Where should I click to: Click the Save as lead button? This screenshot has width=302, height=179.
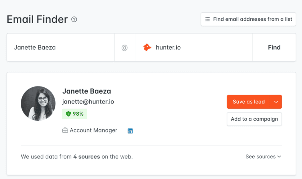pyautogui.click(x=248, y=102)
